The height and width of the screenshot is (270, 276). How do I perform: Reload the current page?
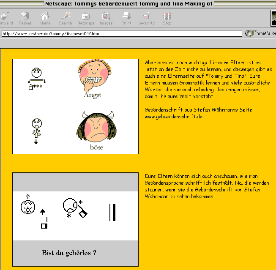coord(25,19)
